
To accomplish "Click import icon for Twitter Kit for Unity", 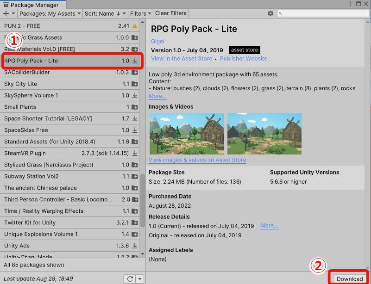I will (x=135, y=223).
